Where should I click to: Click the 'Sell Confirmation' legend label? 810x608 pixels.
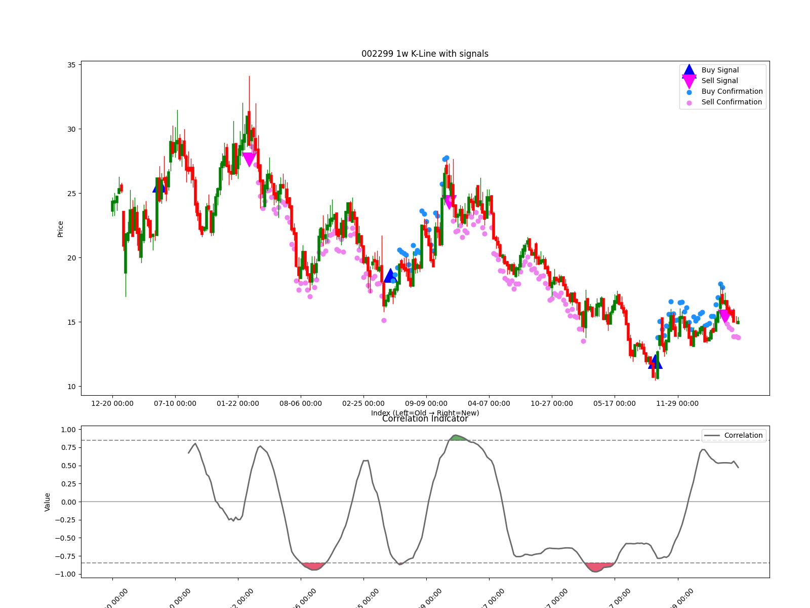[732, 102]
